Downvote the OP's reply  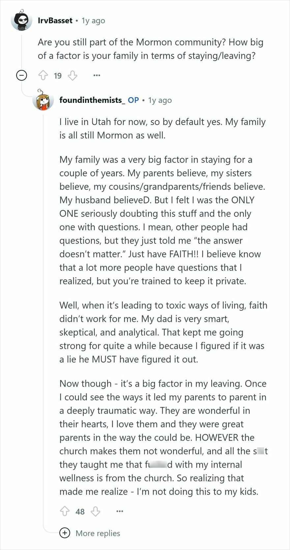pos(96,511)
